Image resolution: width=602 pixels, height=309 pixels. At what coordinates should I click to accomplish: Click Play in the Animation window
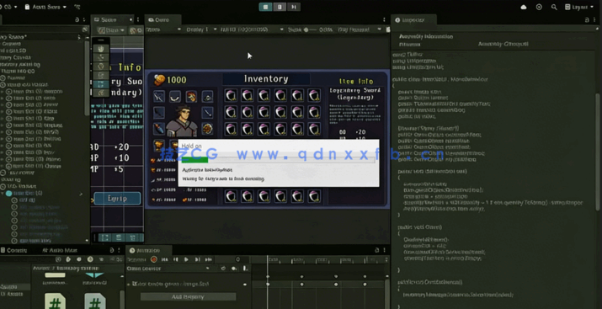[x=186, y=259]
